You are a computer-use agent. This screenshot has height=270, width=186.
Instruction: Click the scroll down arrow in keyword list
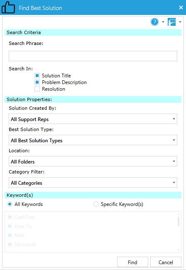[x=179, y=250]
